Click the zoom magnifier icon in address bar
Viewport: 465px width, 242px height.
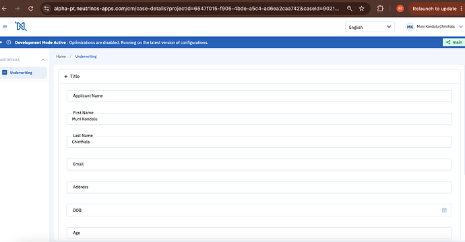pyautogui.click(x=350, y=9)
